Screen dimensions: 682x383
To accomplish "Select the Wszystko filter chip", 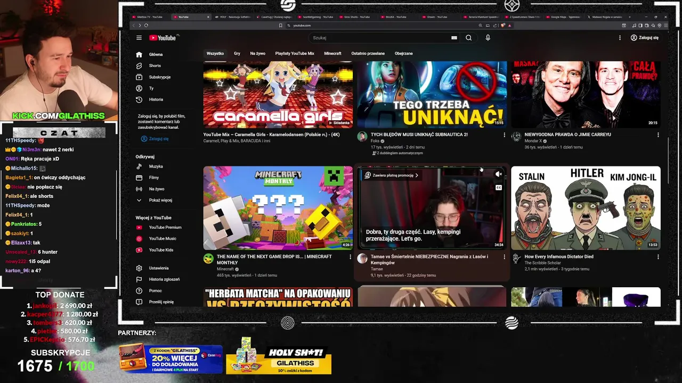I will [x=215, y=53].
